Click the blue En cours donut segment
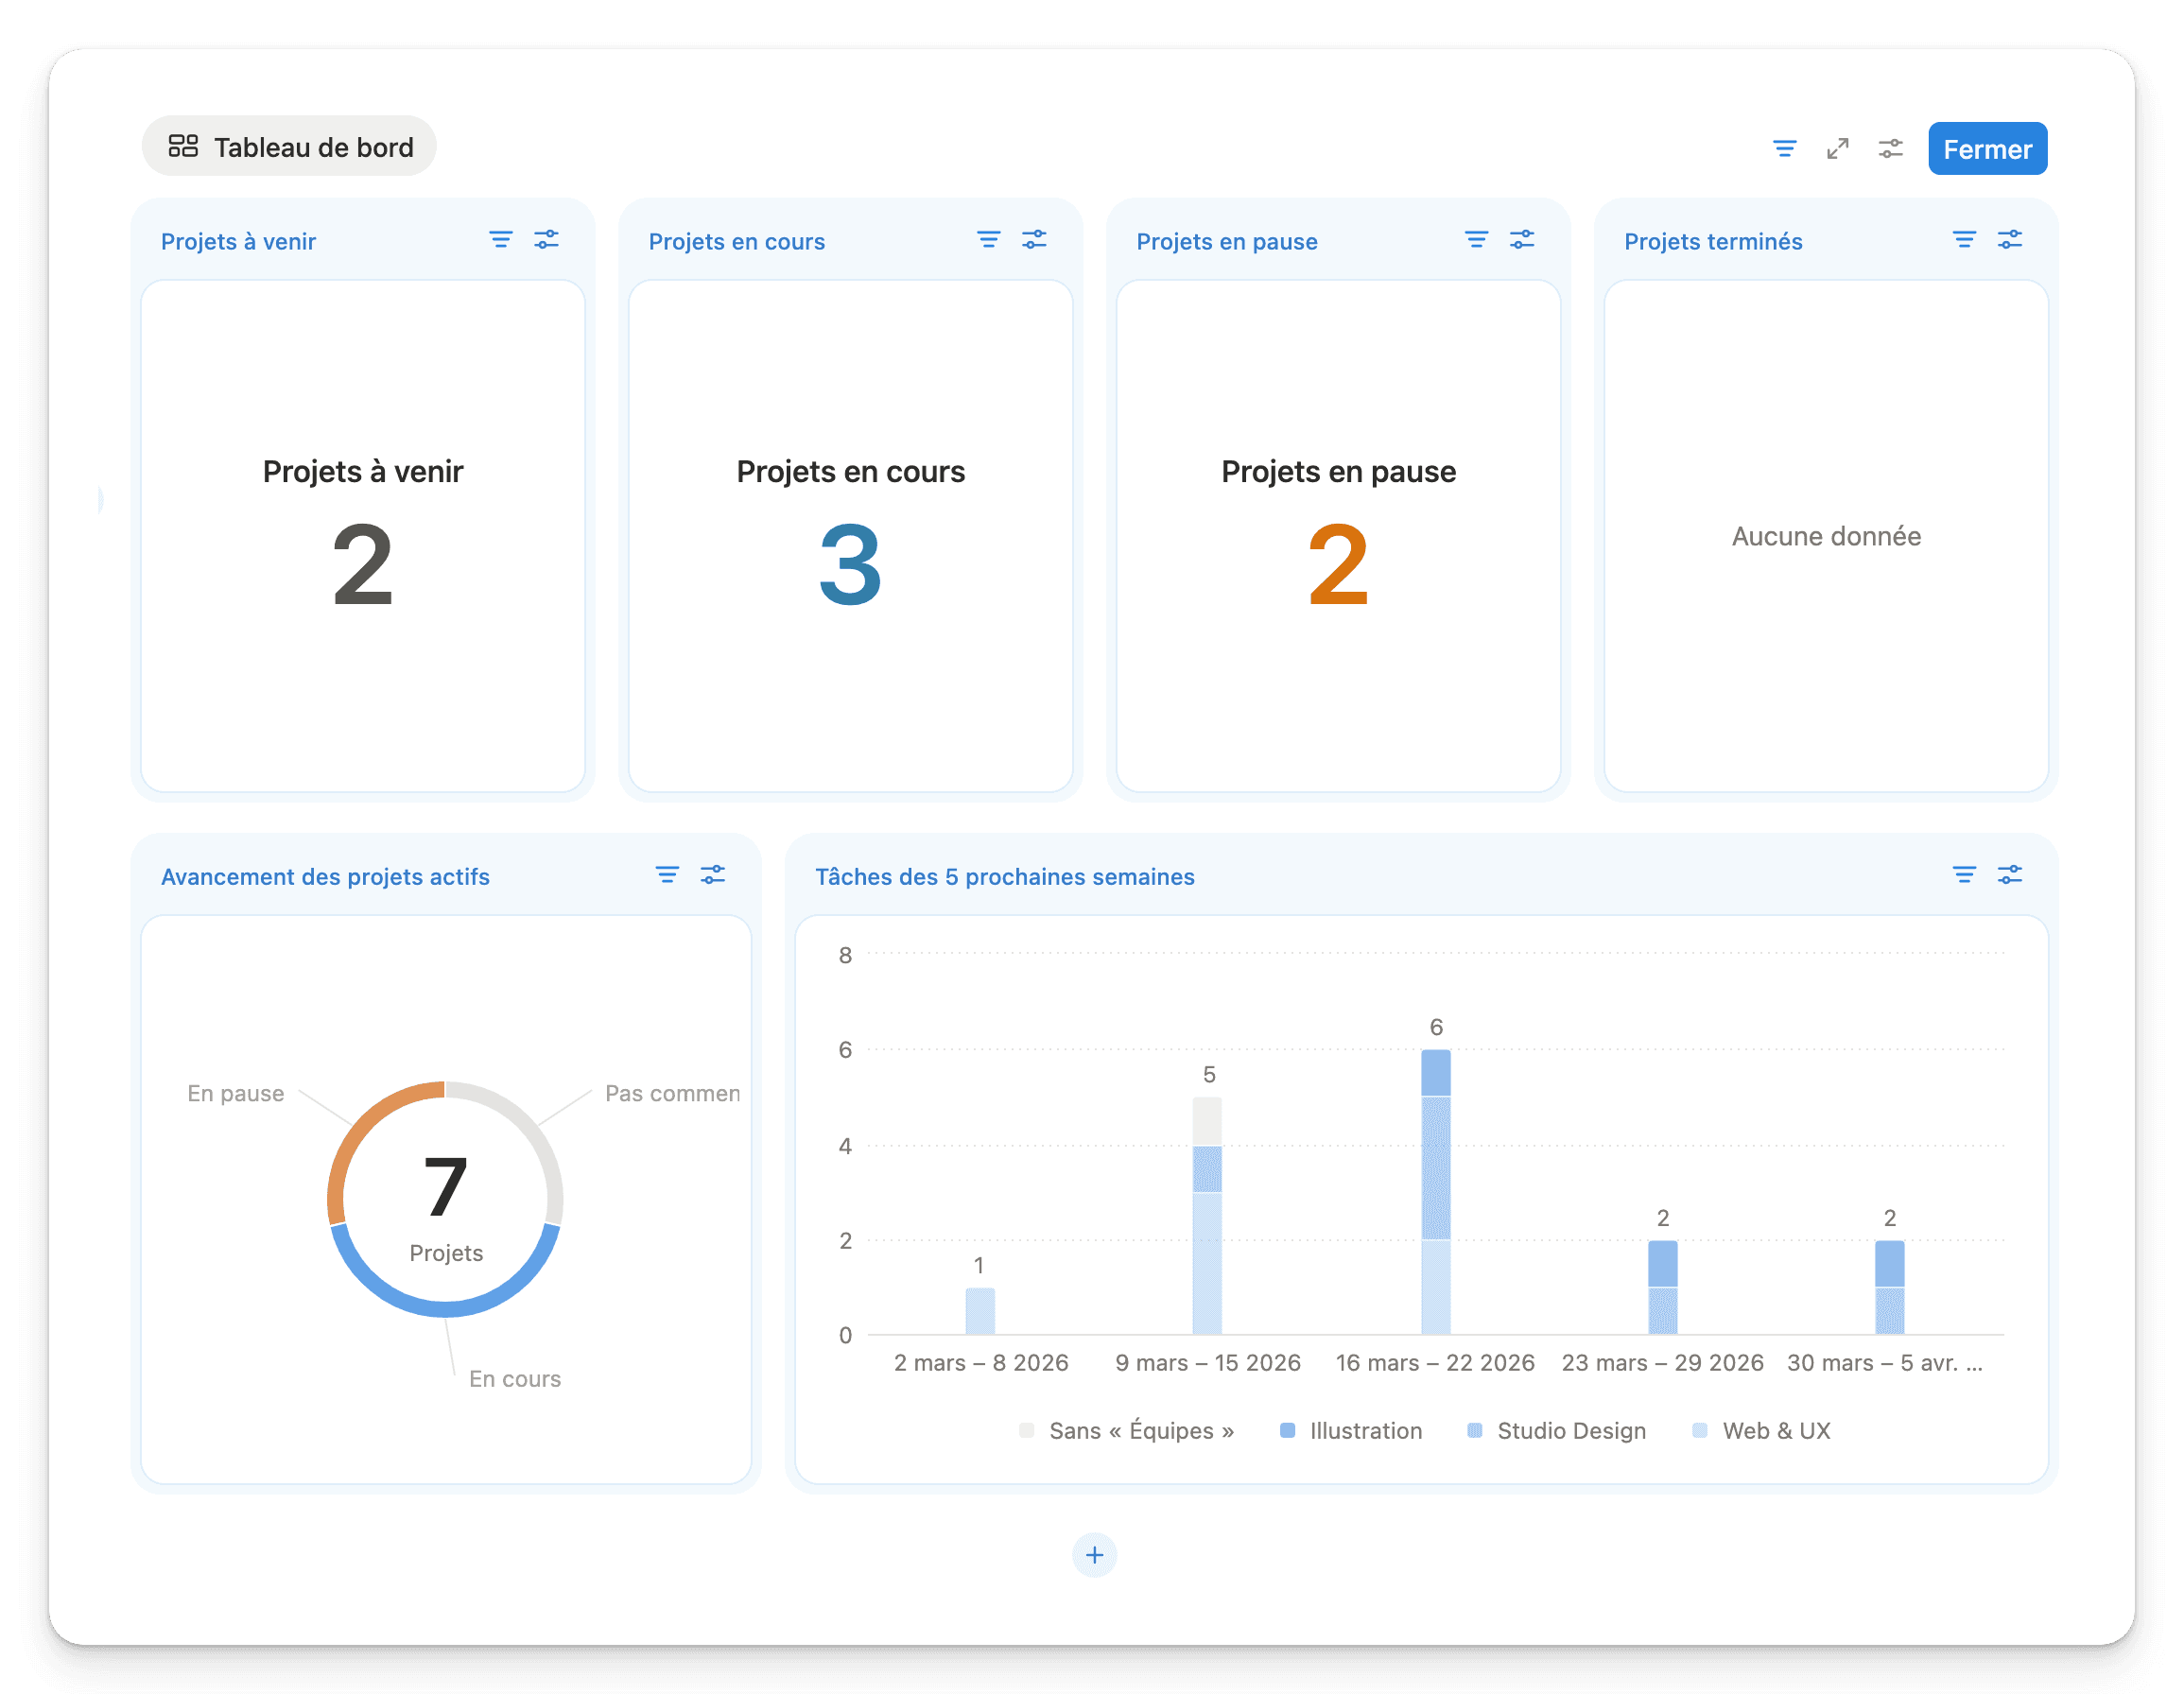2184x1694 pixels. pyautogui.click(x=445, y=1308)
